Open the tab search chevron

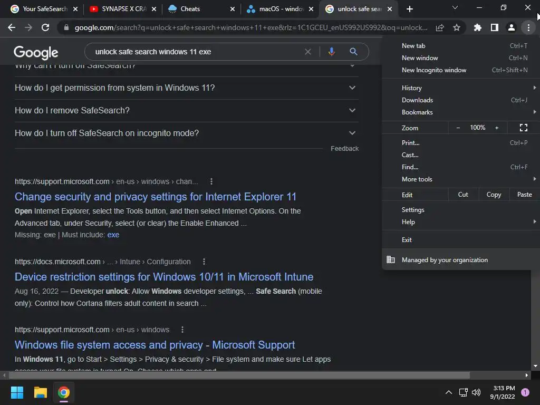tap(455, 7)
